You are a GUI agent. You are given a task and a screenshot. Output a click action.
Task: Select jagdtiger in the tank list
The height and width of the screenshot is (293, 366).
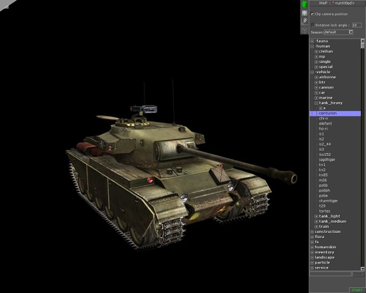pyautogui.click(x=327, y=160)
